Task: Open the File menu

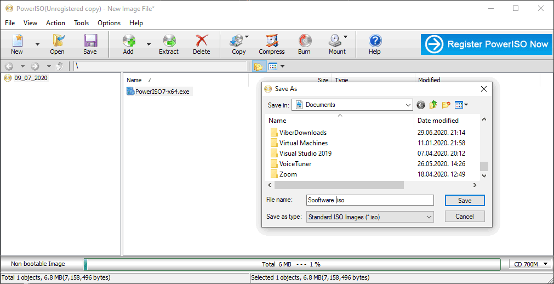Action: pyautogui.click(x=10, y=23)
